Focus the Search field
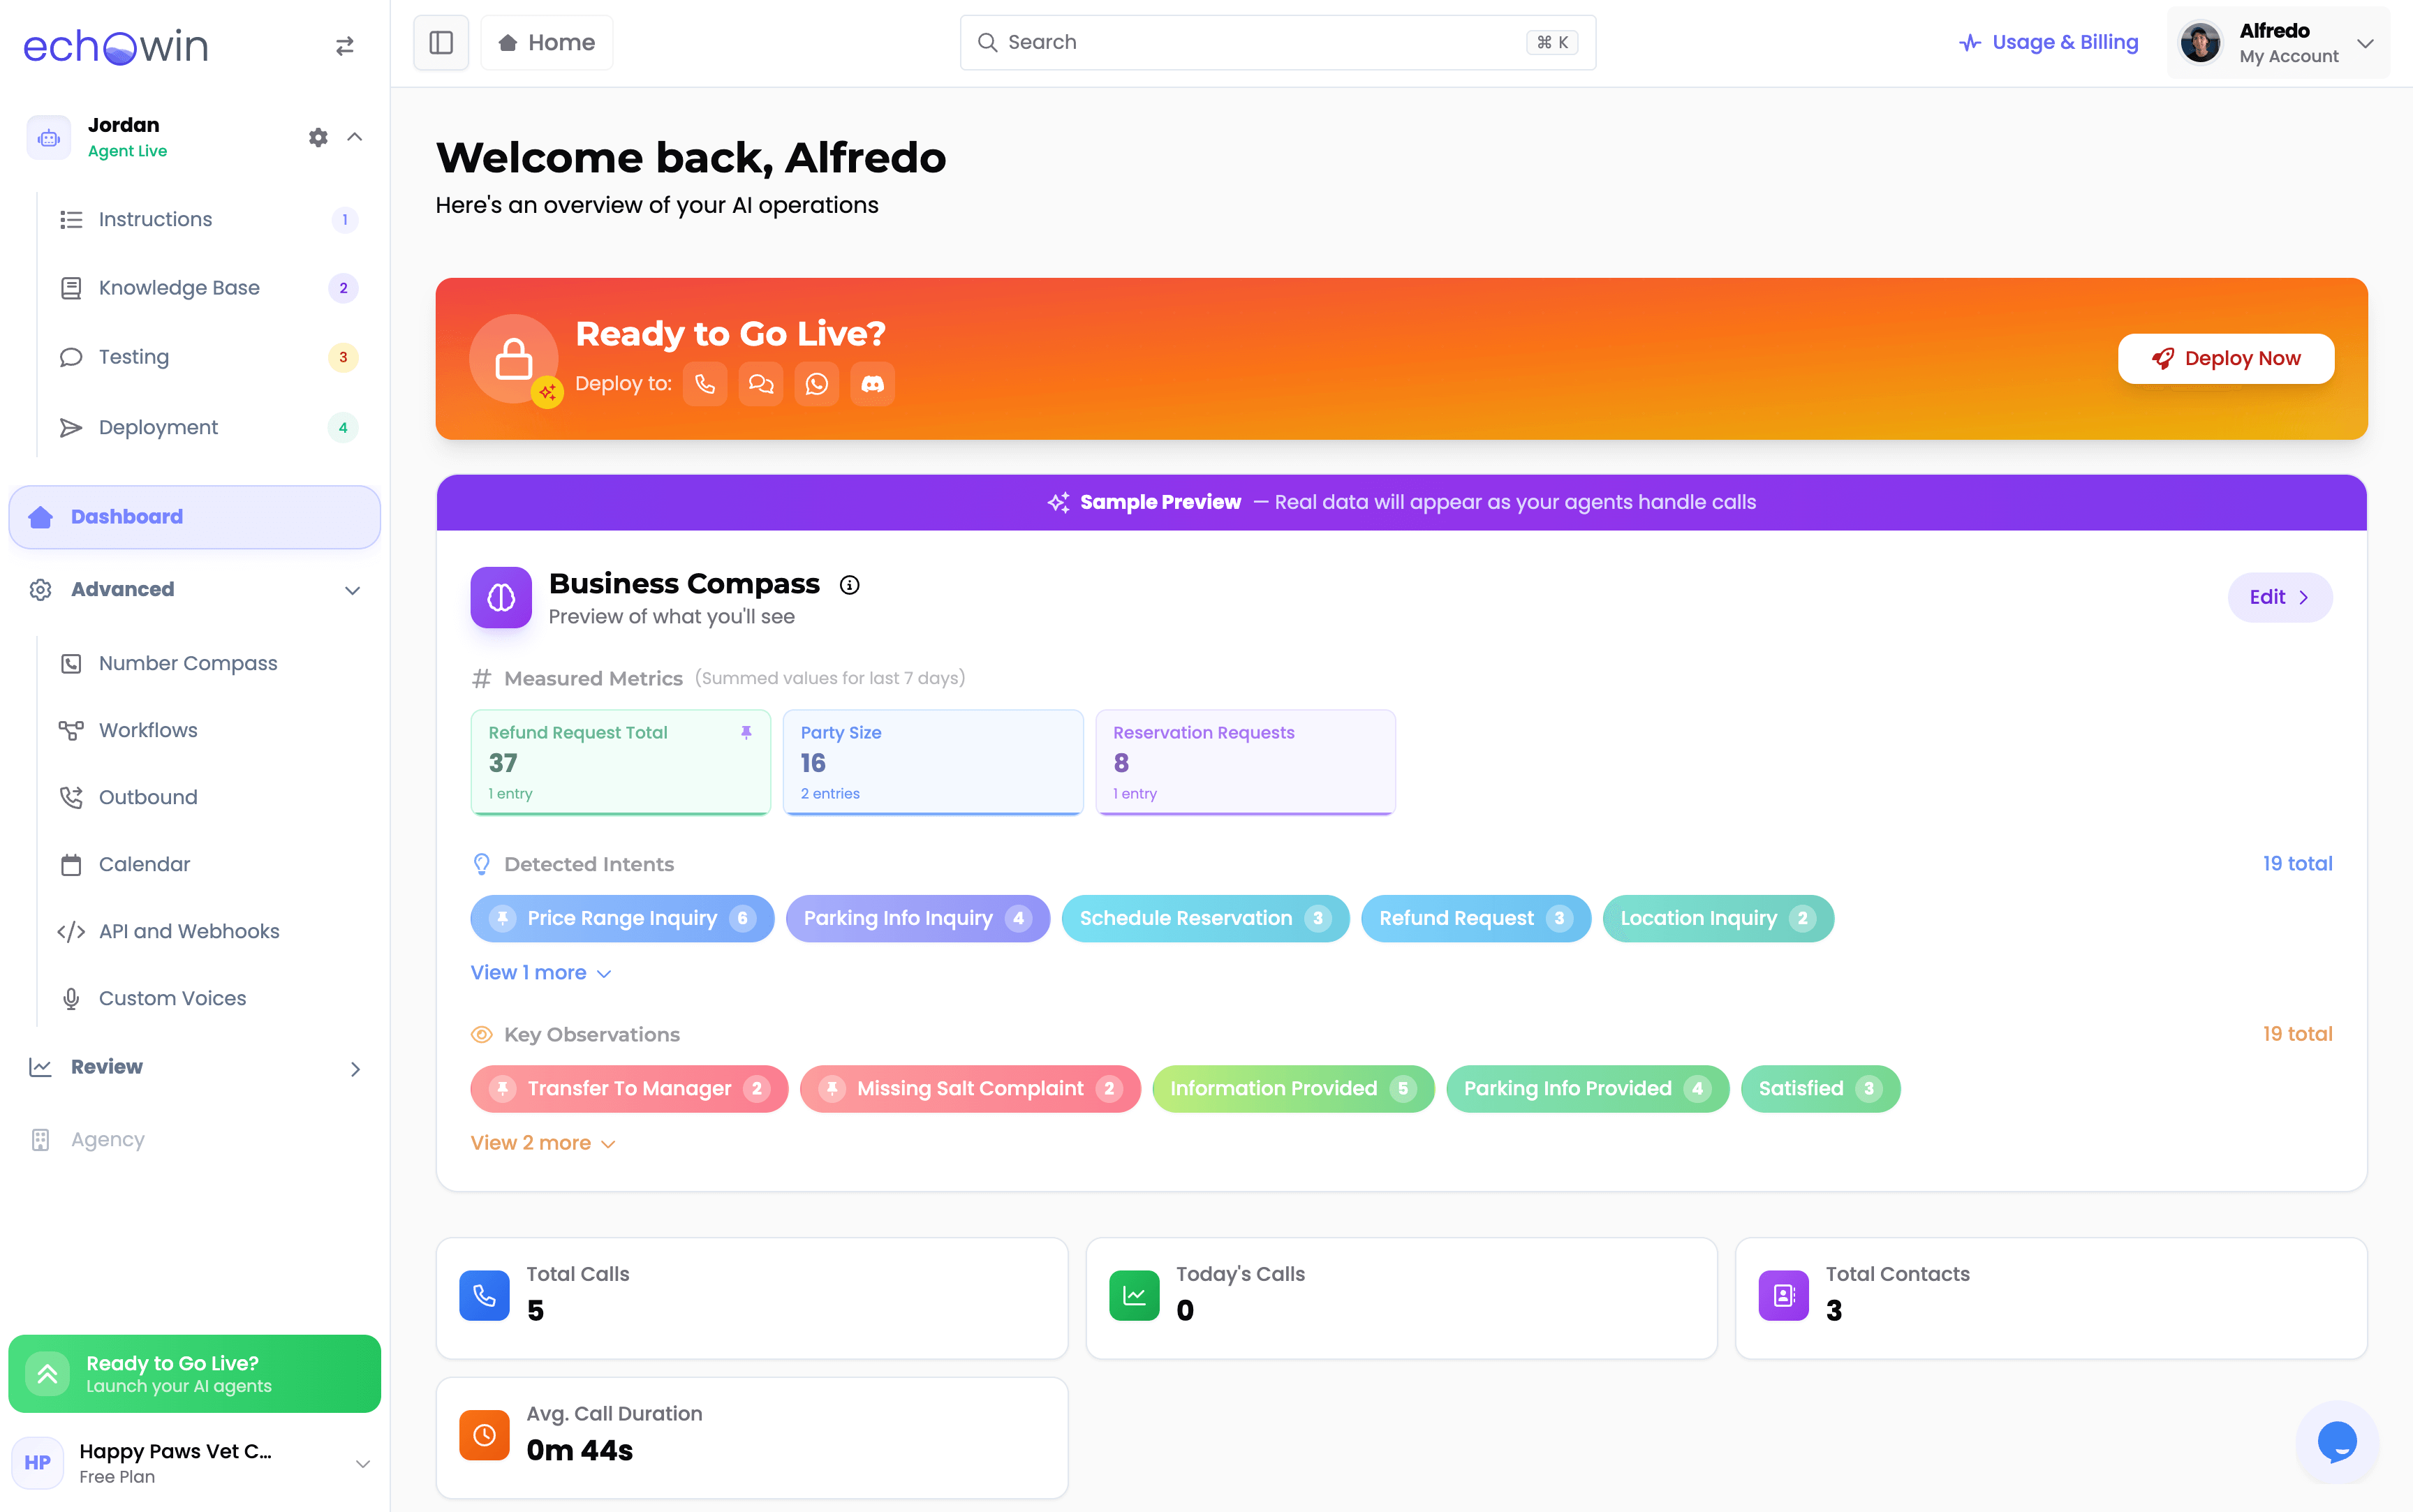The image size is (2413, 1512). point(1277,42)
